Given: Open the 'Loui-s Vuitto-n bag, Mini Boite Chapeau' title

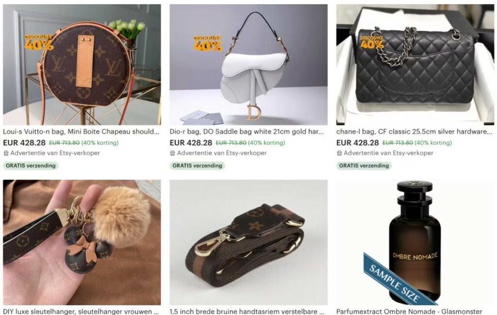Looking at the screenshot, I should click(x=81, y=131).
